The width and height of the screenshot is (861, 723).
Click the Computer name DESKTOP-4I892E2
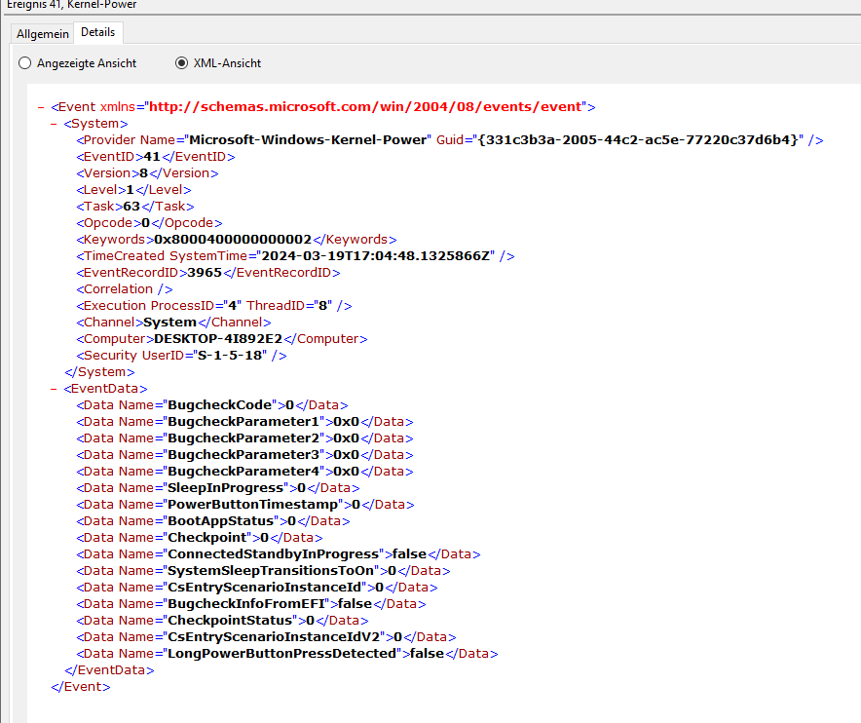click(x=218, y=339)
